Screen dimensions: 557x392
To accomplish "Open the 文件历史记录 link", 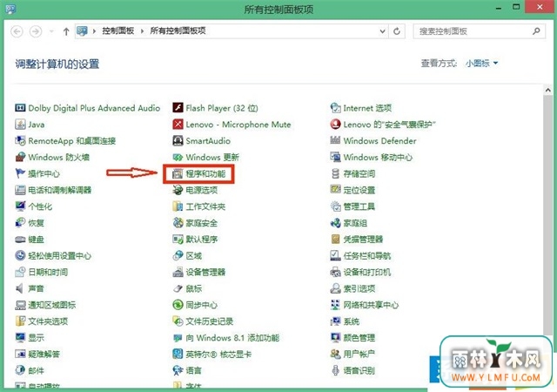I will pyautogui.click(x=210, y=321).
